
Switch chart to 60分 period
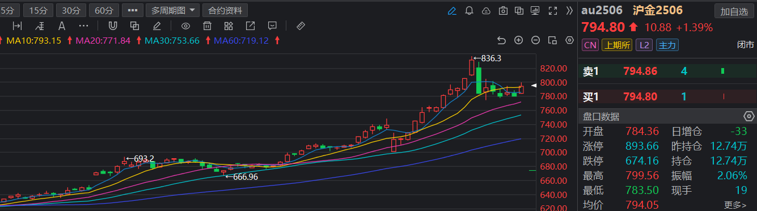pos(104,10)
